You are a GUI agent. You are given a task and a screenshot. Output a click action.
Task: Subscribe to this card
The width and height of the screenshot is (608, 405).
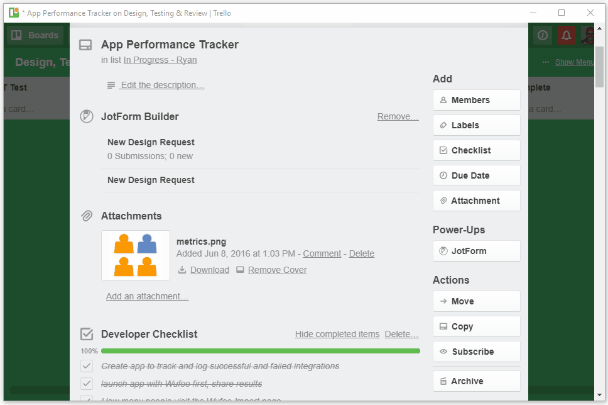tap(476, 352)
